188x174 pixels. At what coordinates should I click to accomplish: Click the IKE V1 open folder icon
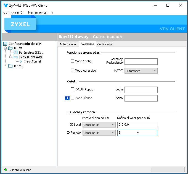coord(10,48)
